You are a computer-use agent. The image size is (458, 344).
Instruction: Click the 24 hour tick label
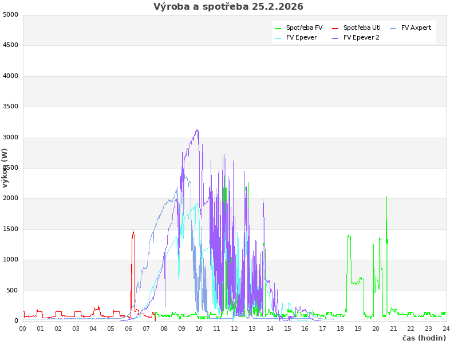[446, 329]
